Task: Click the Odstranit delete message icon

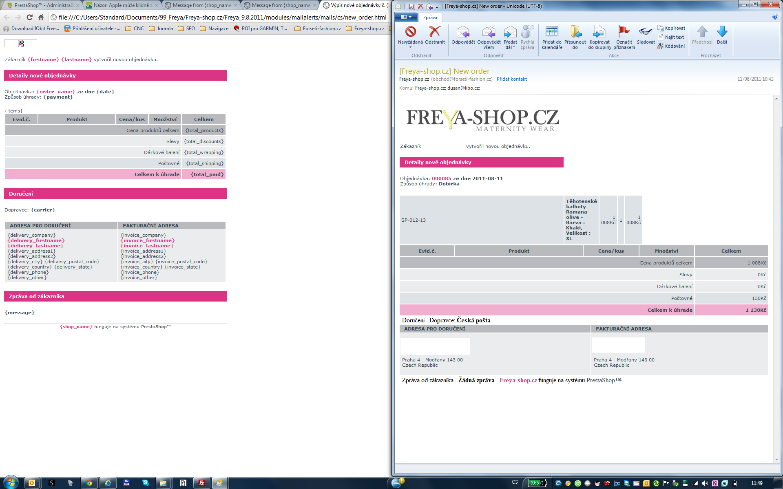Action: [435, 32]
